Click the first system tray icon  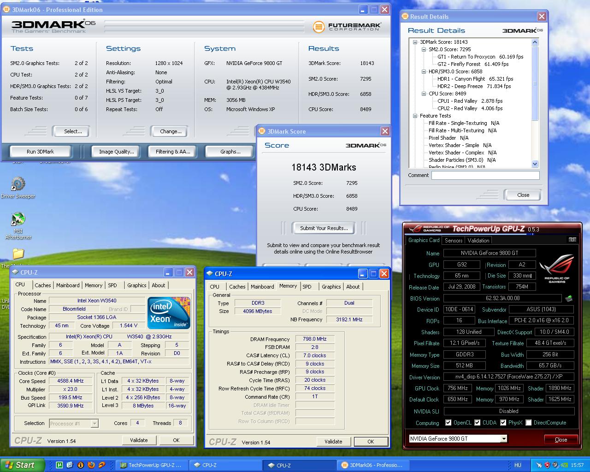click(x=539, y=465)
